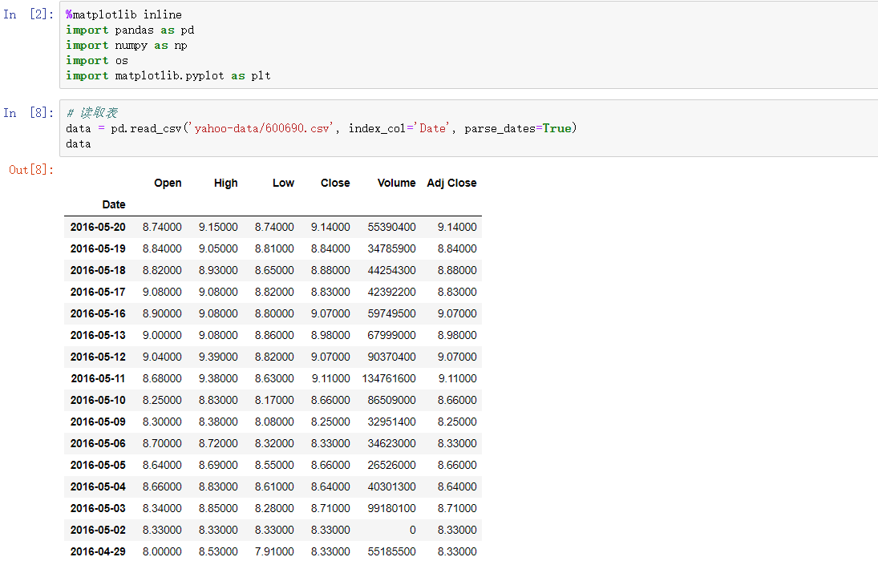This screenshot has height=561, width=878.
Task: Click volume value 67999000
Action: [392, 335]
